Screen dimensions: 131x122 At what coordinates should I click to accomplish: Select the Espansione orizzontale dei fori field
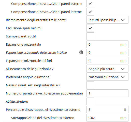coord(107,61)
